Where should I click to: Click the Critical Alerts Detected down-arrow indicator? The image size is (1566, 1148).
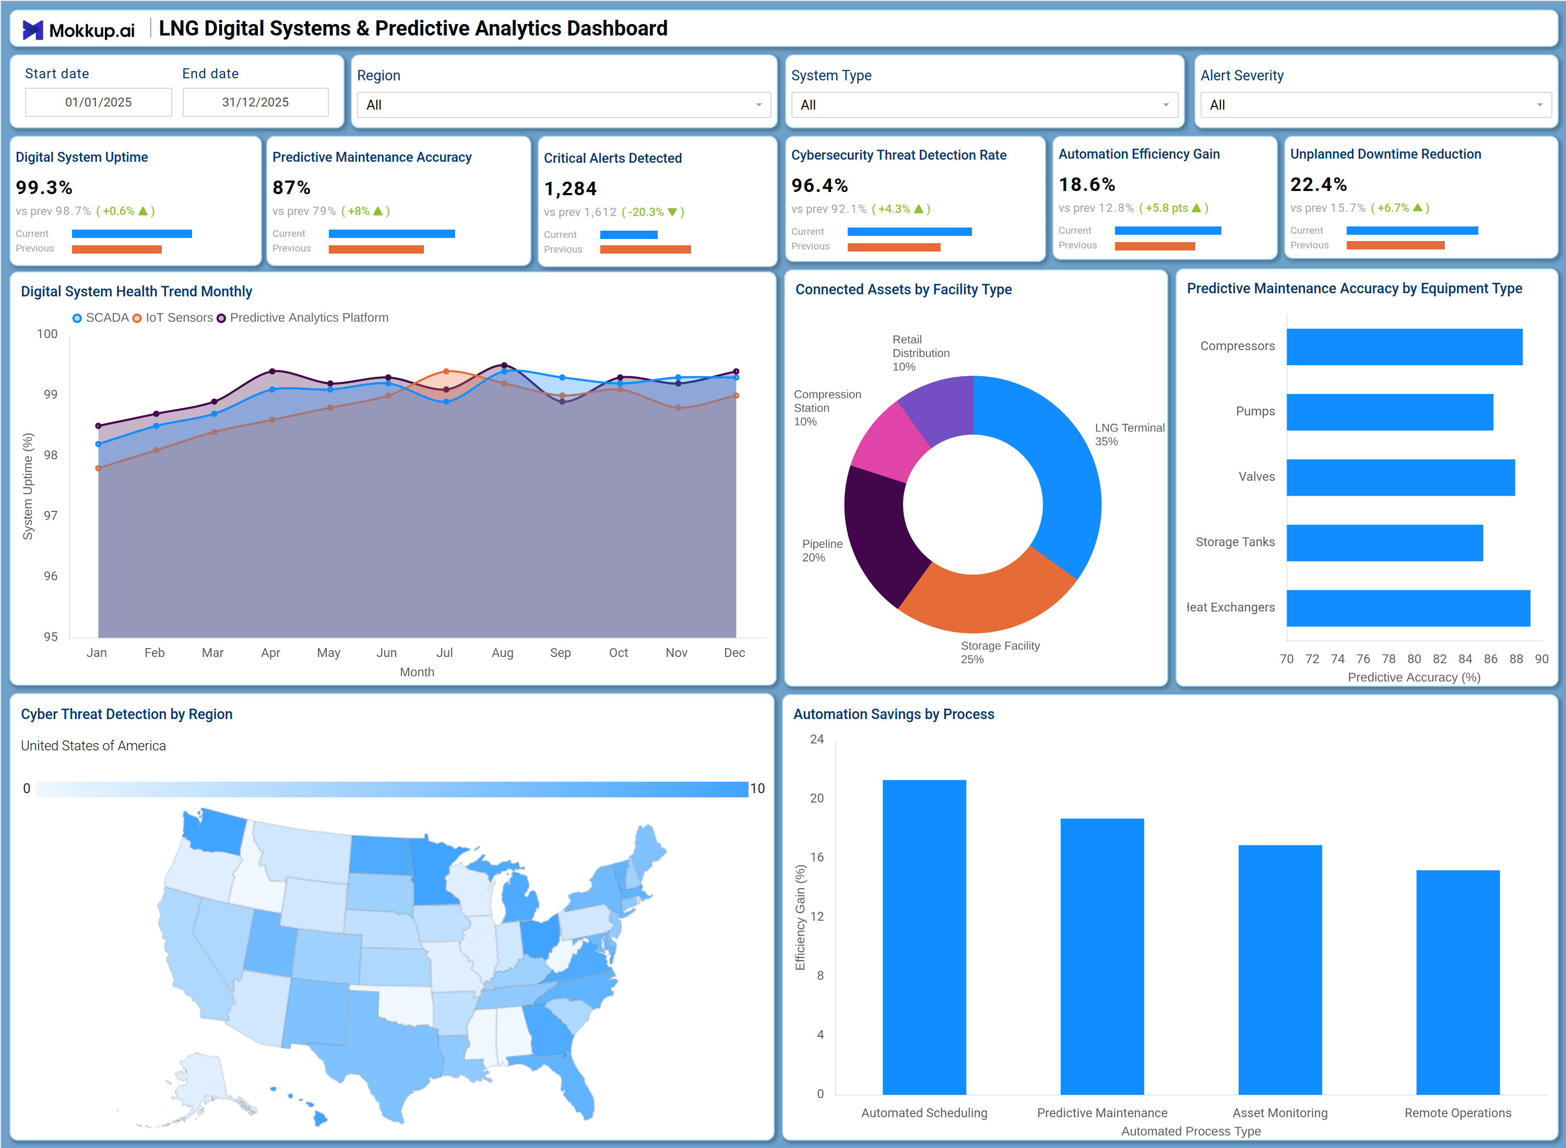pos(672,212)
